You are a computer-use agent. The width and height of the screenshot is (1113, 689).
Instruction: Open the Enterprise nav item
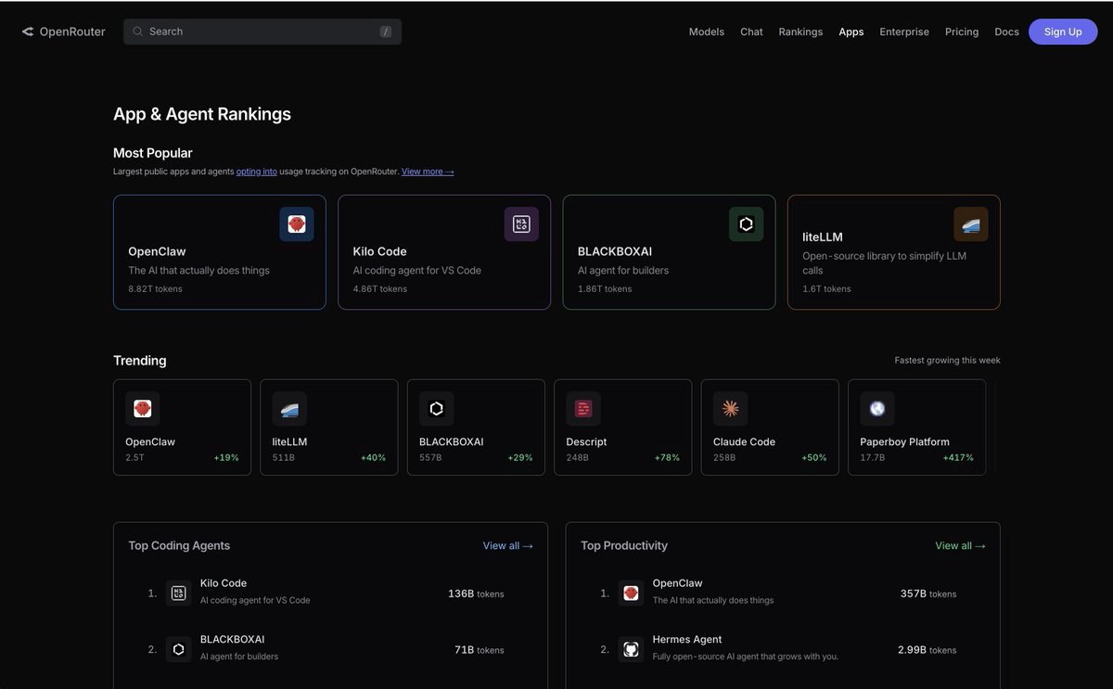[904, 32]
